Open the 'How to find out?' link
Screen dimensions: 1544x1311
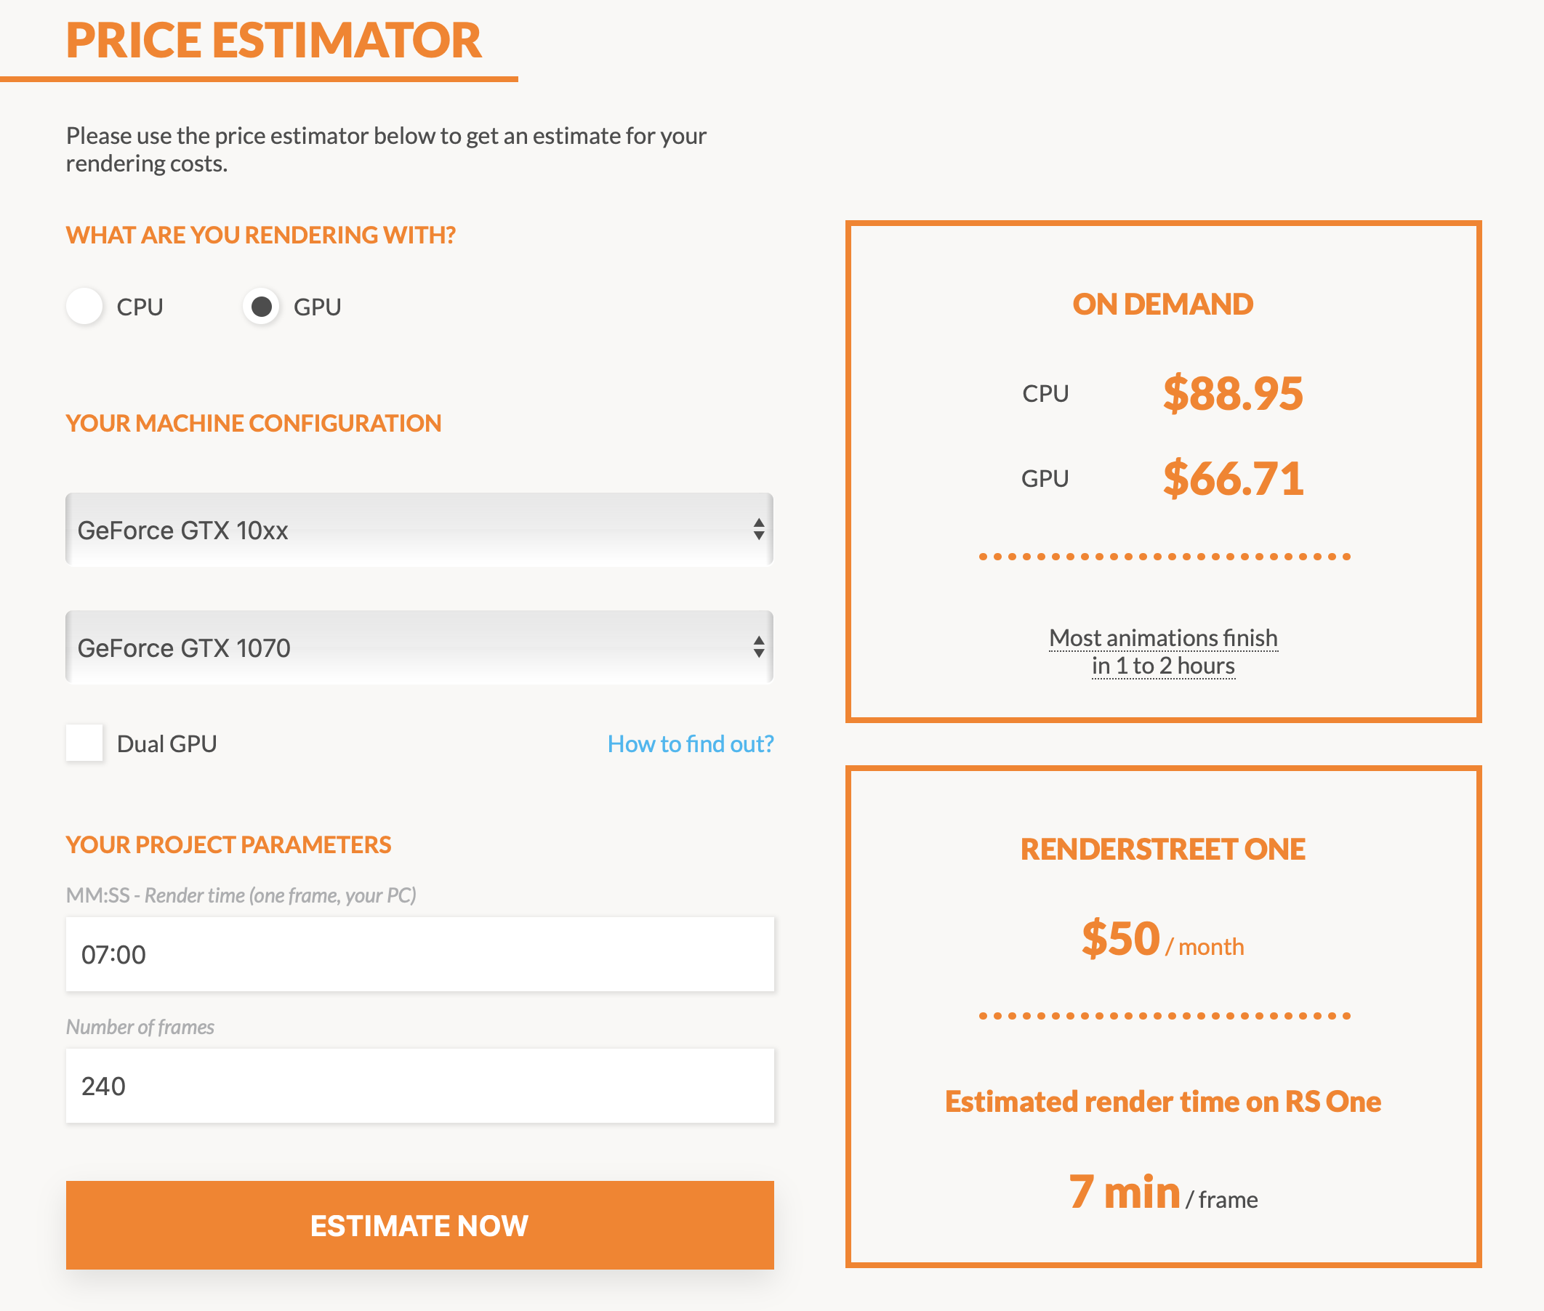(x=690, y=744)
